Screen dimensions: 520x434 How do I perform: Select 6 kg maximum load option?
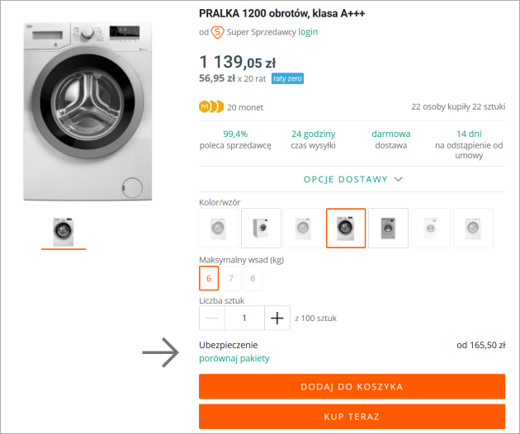pos(209,278)
